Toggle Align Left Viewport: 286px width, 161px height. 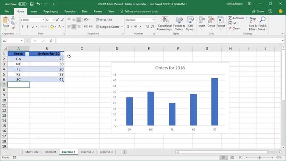(x=69, y=27)
